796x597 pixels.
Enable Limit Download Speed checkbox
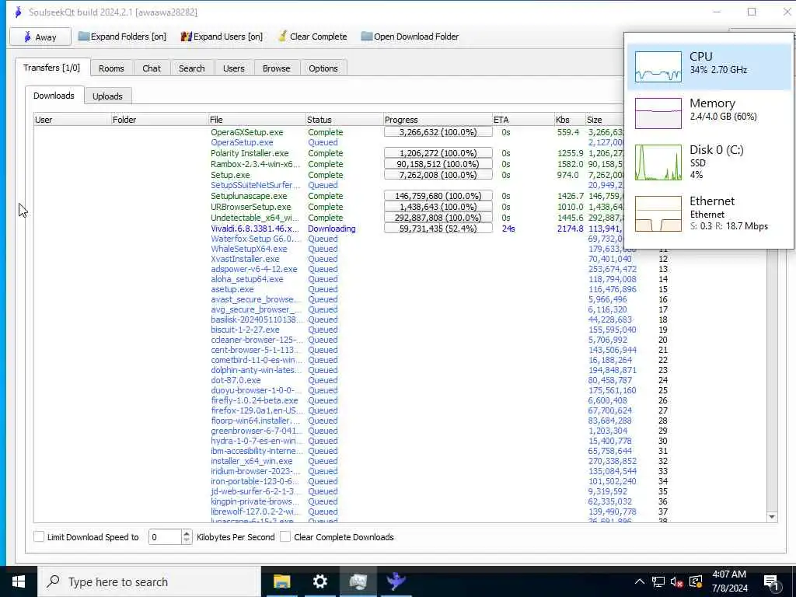click(x=39, y=536)
